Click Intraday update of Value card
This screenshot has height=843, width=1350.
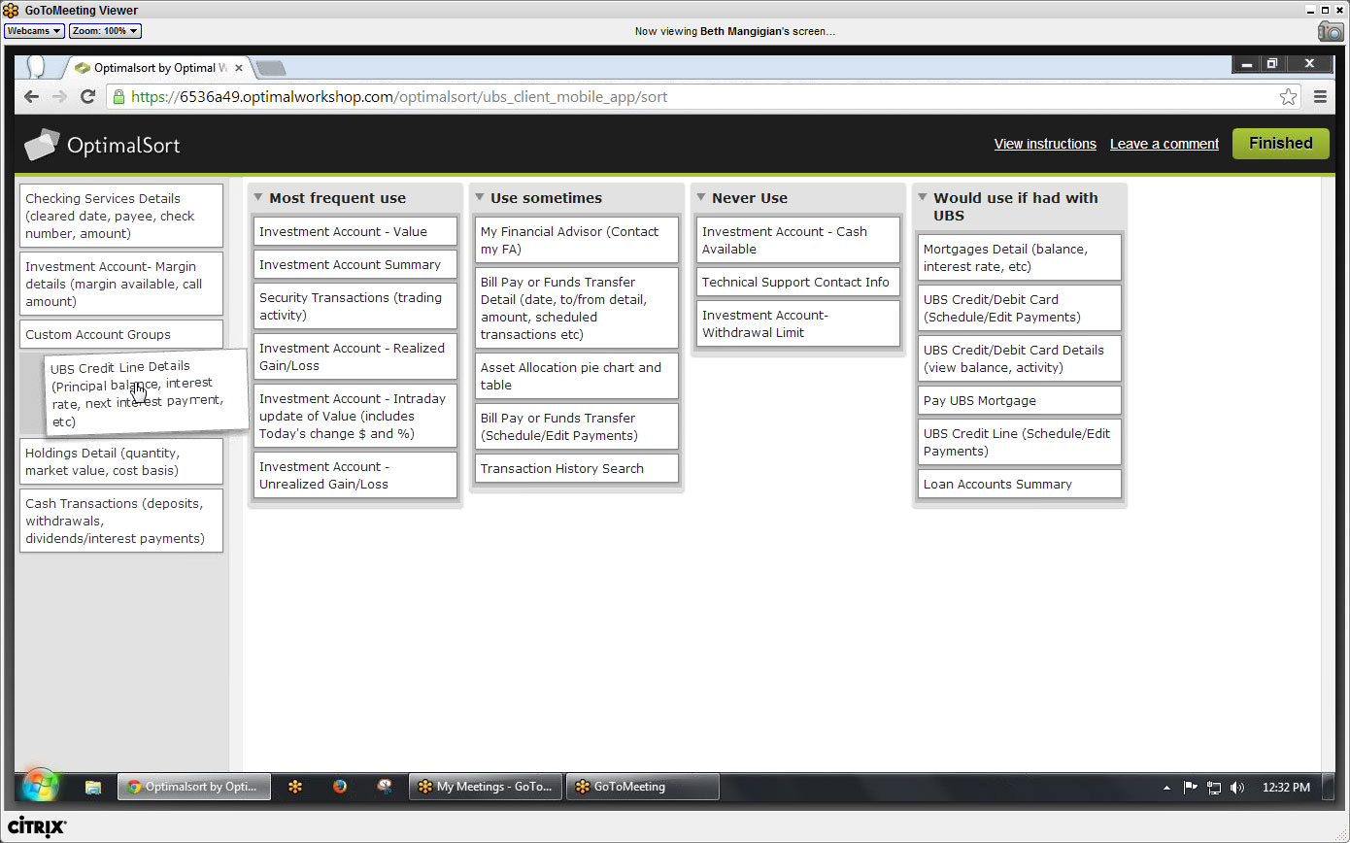click(355, 416)
